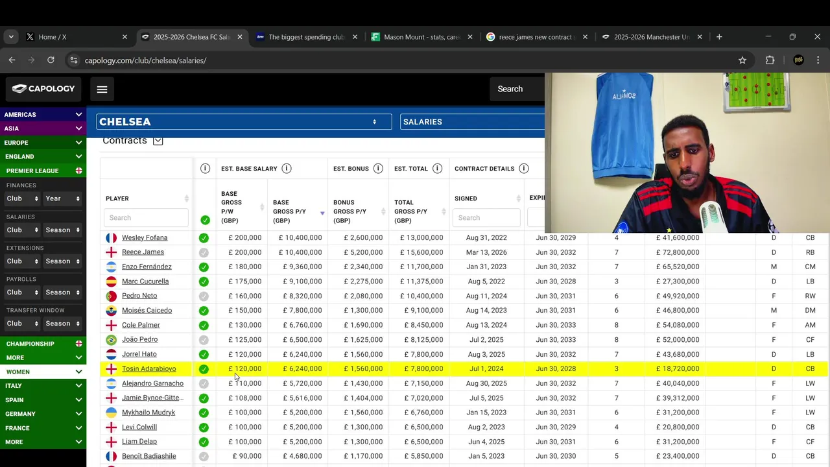Click the Signed search input field

(x=487, y=218)
